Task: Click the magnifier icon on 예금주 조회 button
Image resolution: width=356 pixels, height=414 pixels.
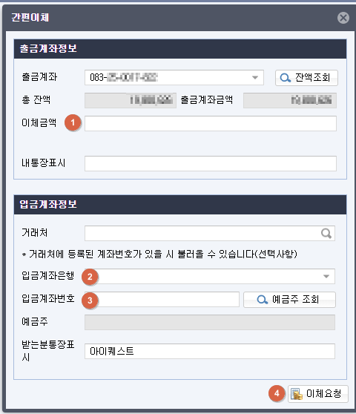Action: (x=262, y=300)
